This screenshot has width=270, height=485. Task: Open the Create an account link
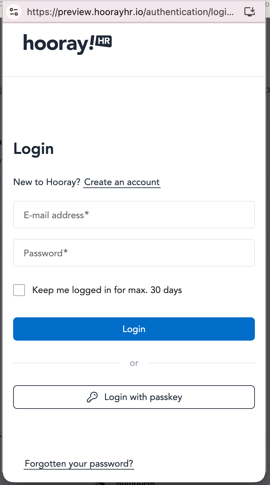click(x=122, y=182)
